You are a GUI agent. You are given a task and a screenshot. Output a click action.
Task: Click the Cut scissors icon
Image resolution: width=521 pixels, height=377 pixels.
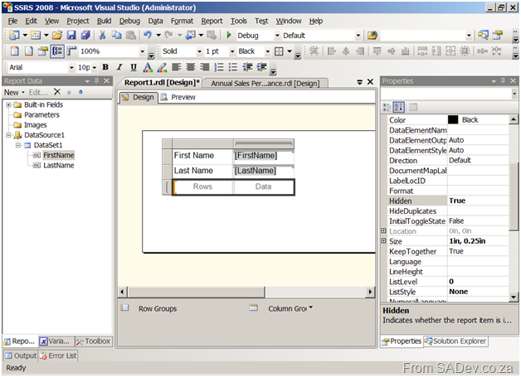[x=102, y=35]
